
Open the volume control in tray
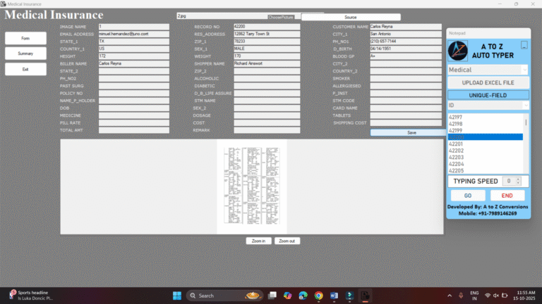pos(496,296)
